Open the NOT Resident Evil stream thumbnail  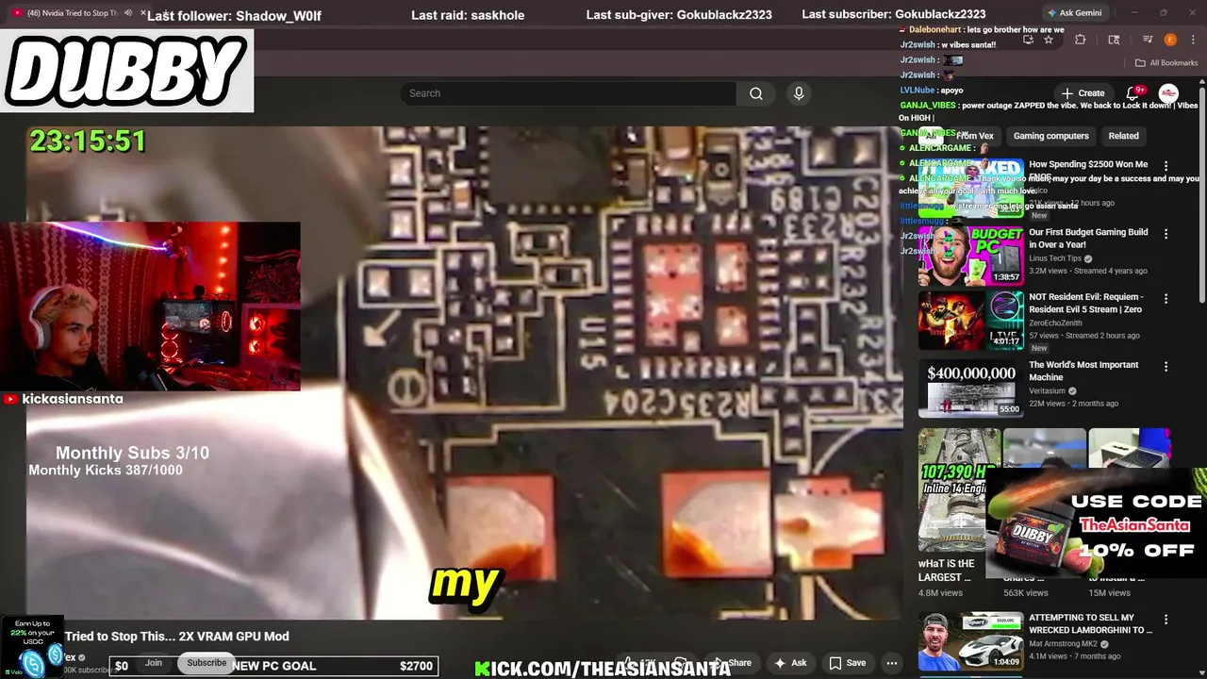(x=970, y=320)
